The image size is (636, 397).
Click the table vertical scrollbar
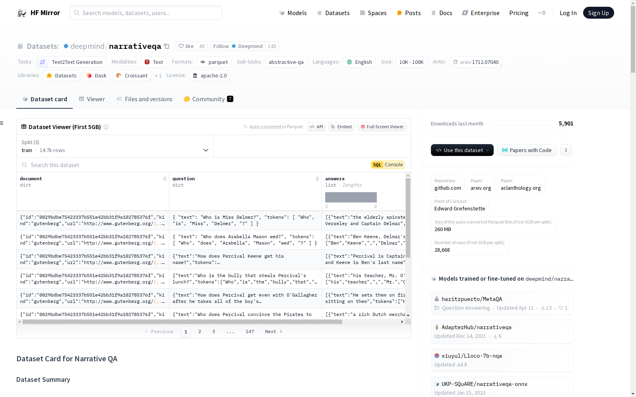click(x=408, y=218)
